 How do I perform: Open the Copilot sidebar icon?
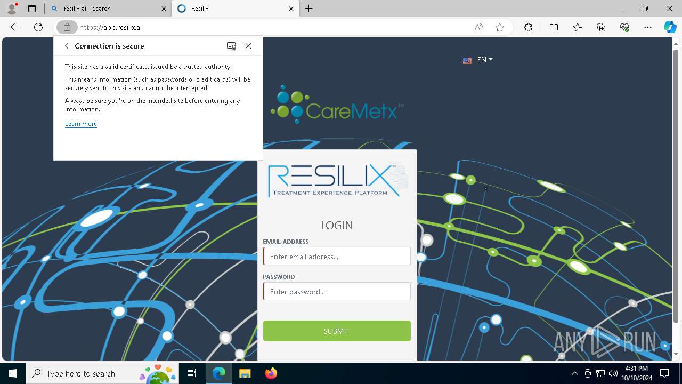[670, 27]
